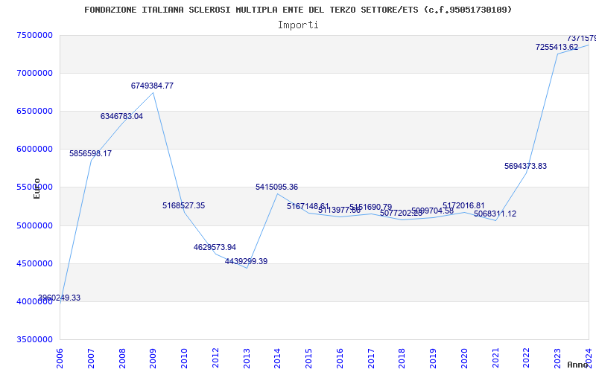Click the y-axis tick 5000000
This screenshot has width=596, height=372.
[x=34, y=226]
